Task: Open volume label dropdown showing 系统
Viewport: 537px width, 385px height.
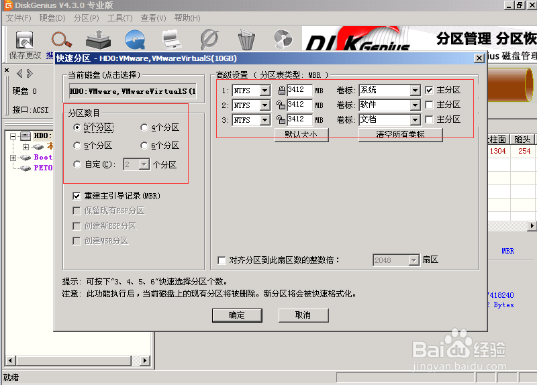Action: tap(415, 91)
